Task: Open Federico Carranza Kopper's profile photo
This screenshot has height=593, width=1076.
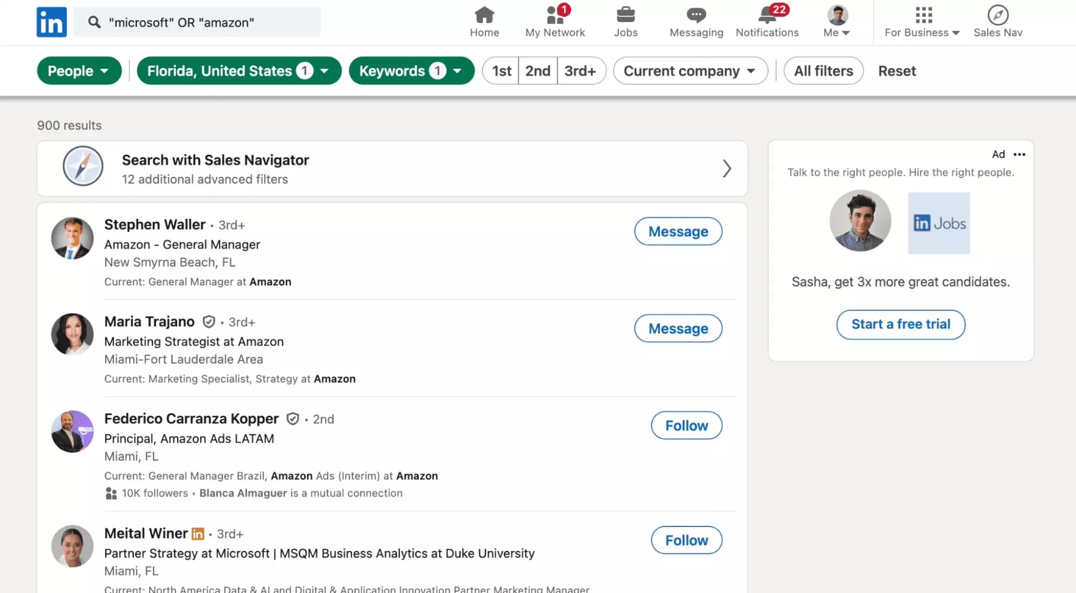Action: [72, 432]
